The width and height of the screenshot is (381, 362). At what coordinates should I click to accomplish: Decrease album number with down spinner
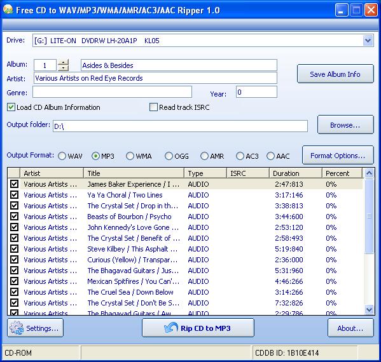(x=64, y=68)
